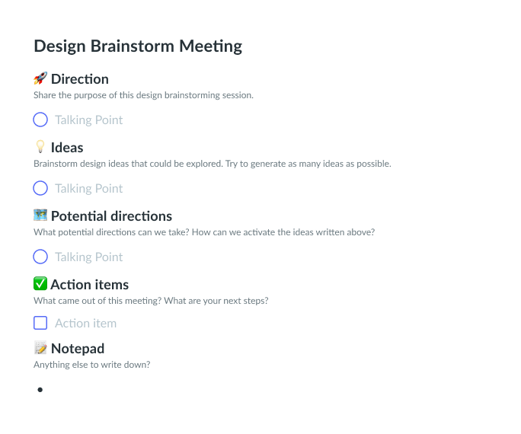Click the memo emoji beside Notepad
This screenshot has width=521, height=434.
[40, 348]
